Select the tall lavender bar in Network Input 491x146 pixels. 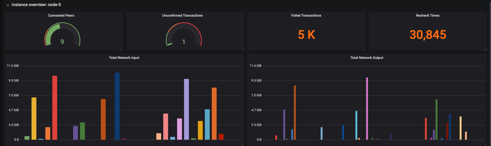pyautogui.click(x=186, y=109)
